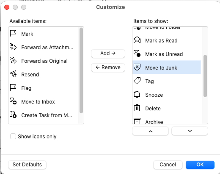The image size is (220, 174).
Task: Click the Mark as Read envelope icon
Action: point(137,40)
